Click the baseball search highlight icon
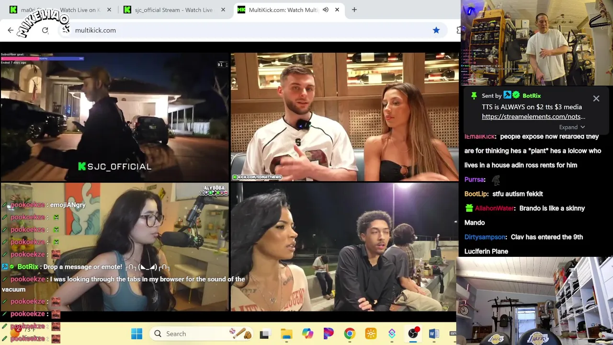The width and height of the screenshot is (613, 345). [x=240, y=333]
